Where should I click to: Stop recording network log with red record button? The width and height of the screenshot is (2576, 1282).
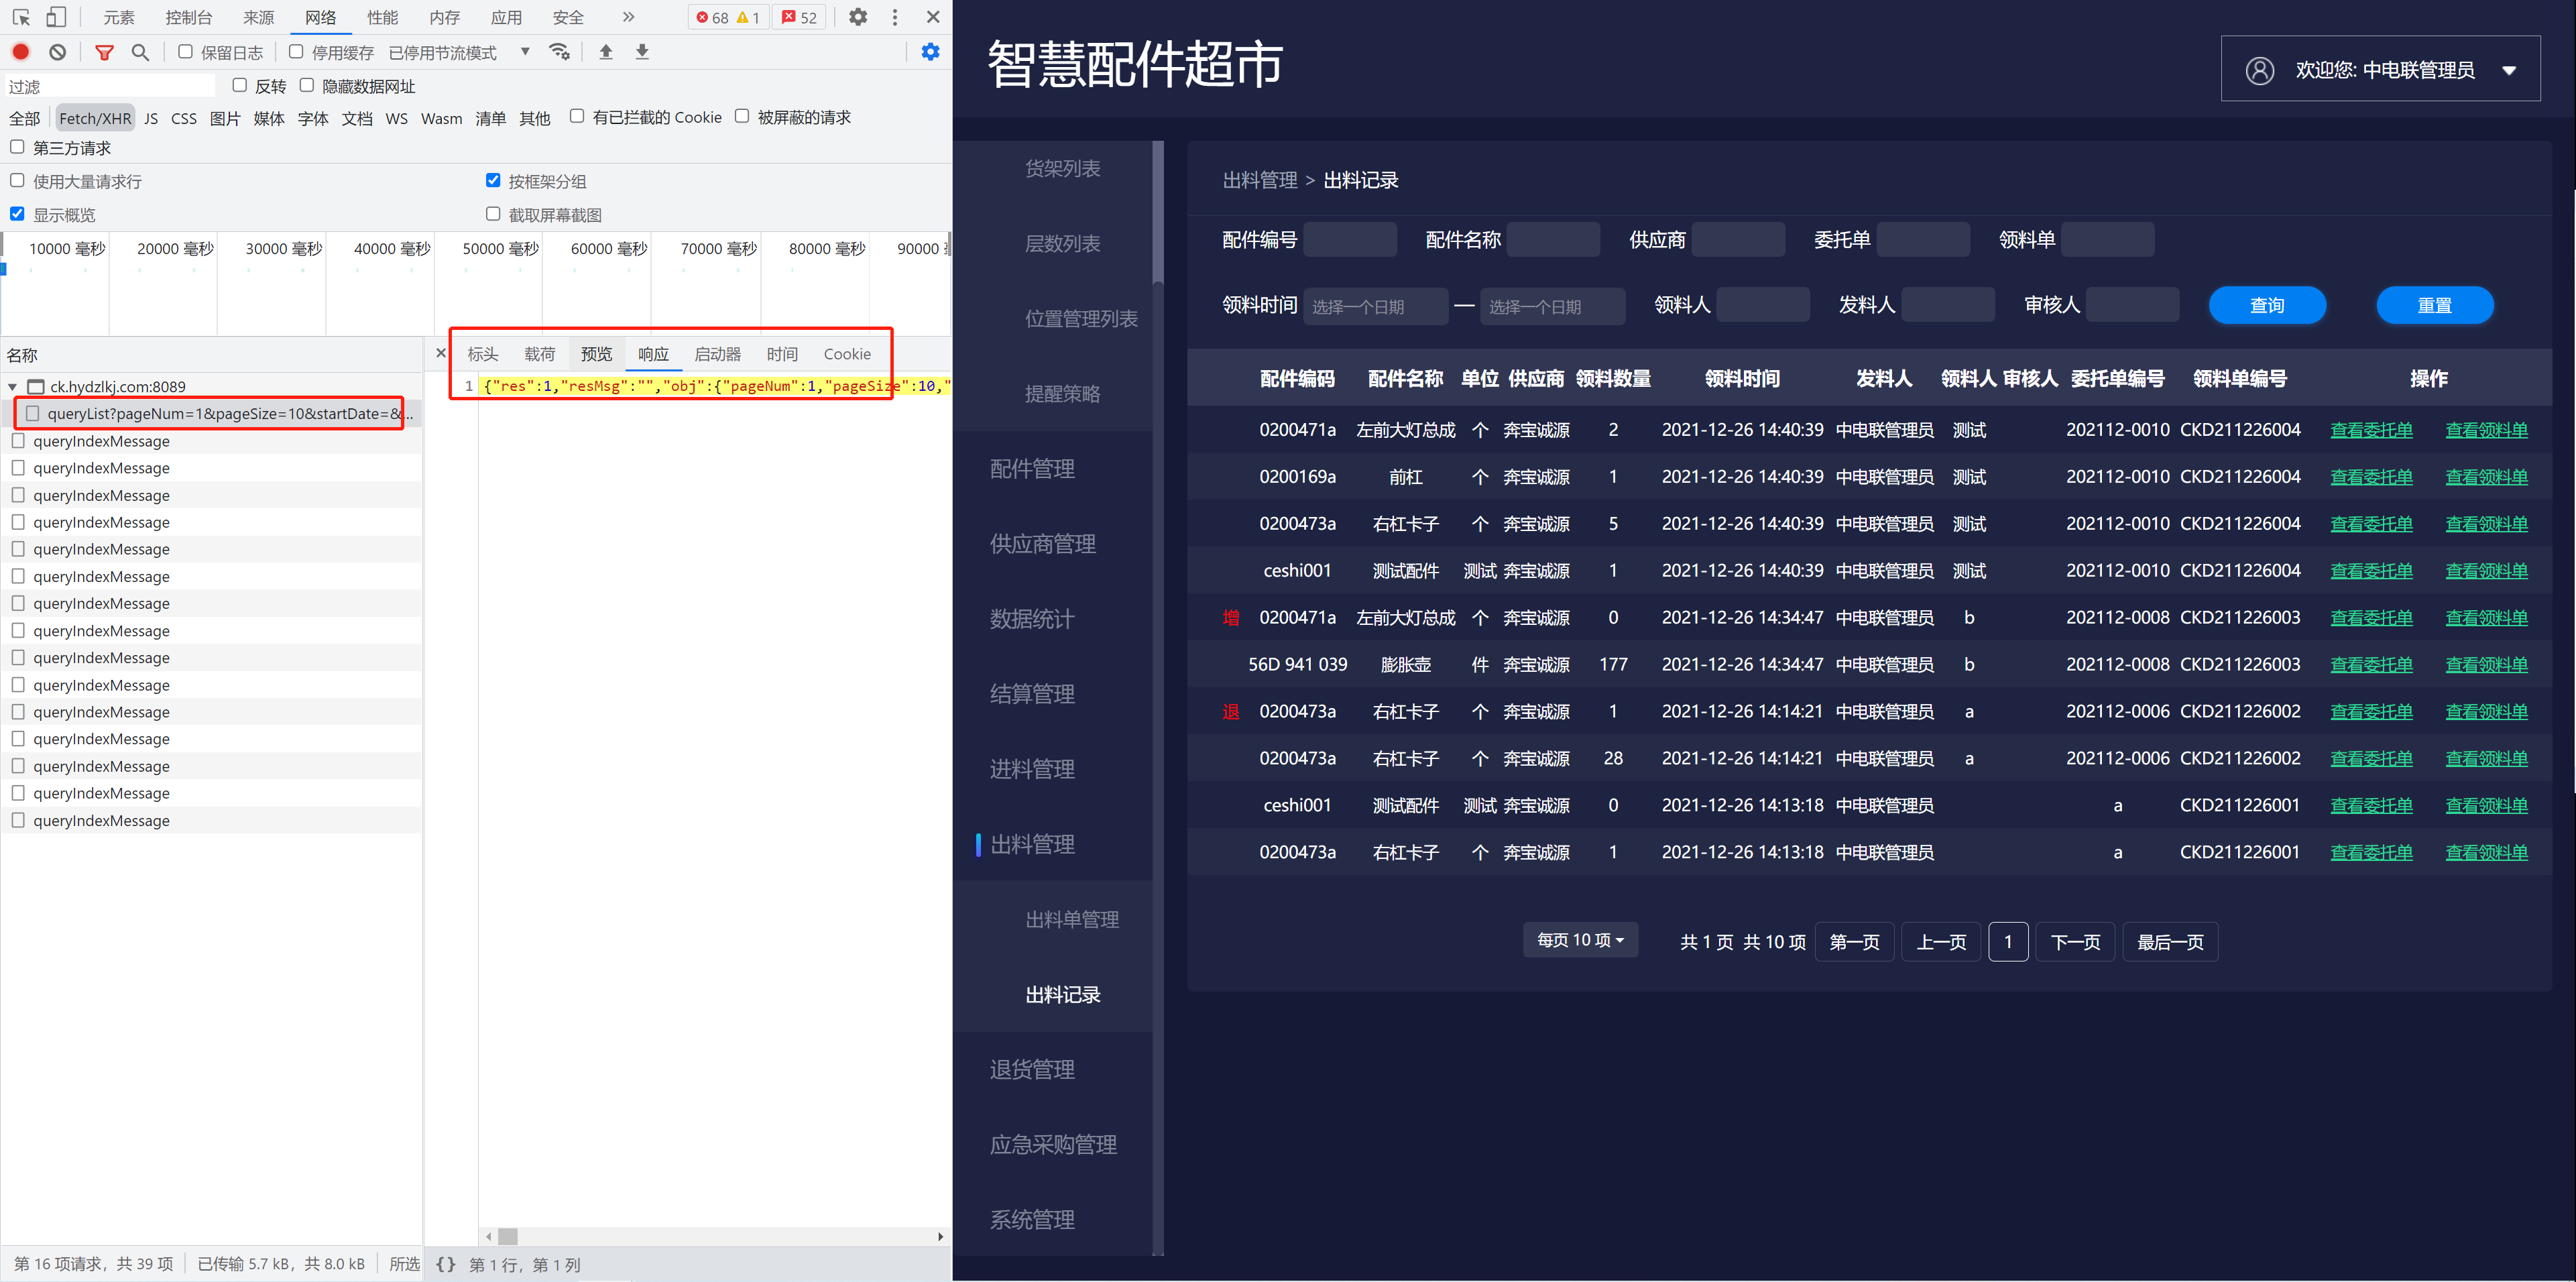20,51
